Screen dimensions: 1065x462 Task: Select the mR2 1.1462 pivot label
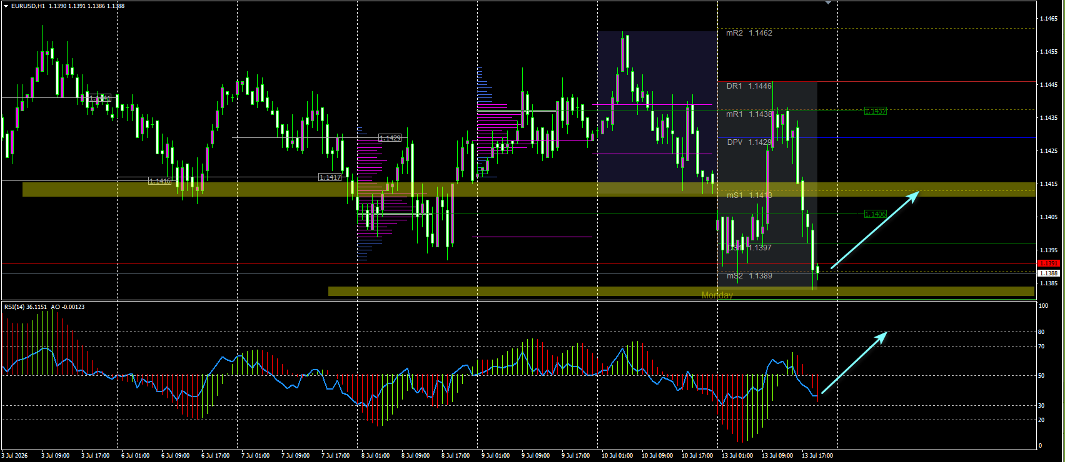coord(749,33)
